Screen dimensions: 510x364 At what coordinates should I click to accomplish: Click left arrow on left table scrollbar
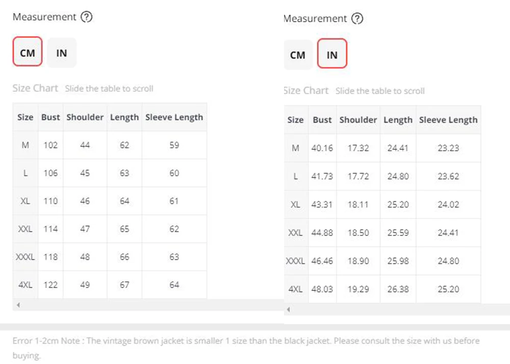[x=18, y=305]
